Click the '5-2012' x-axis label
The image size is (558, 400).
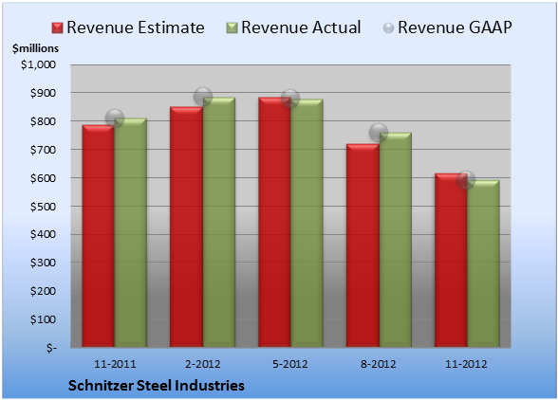(x=290, y=364)
